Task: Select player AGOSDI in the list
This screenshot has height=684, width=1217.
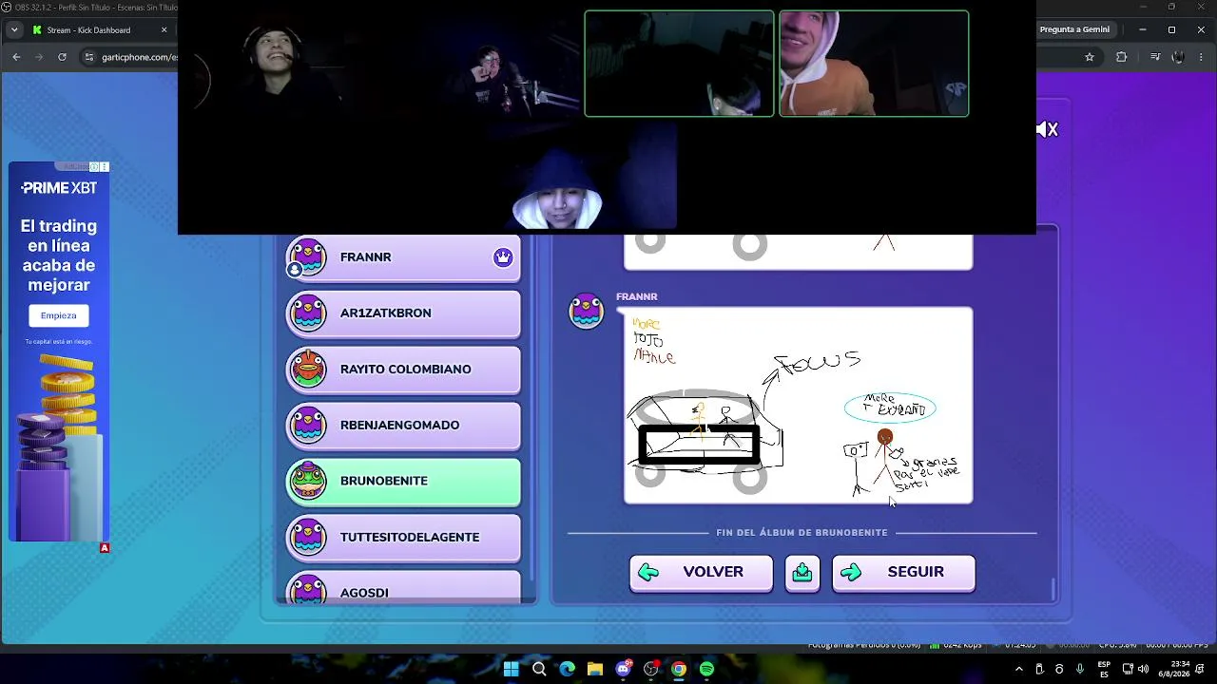Action: tap(403, 587)
